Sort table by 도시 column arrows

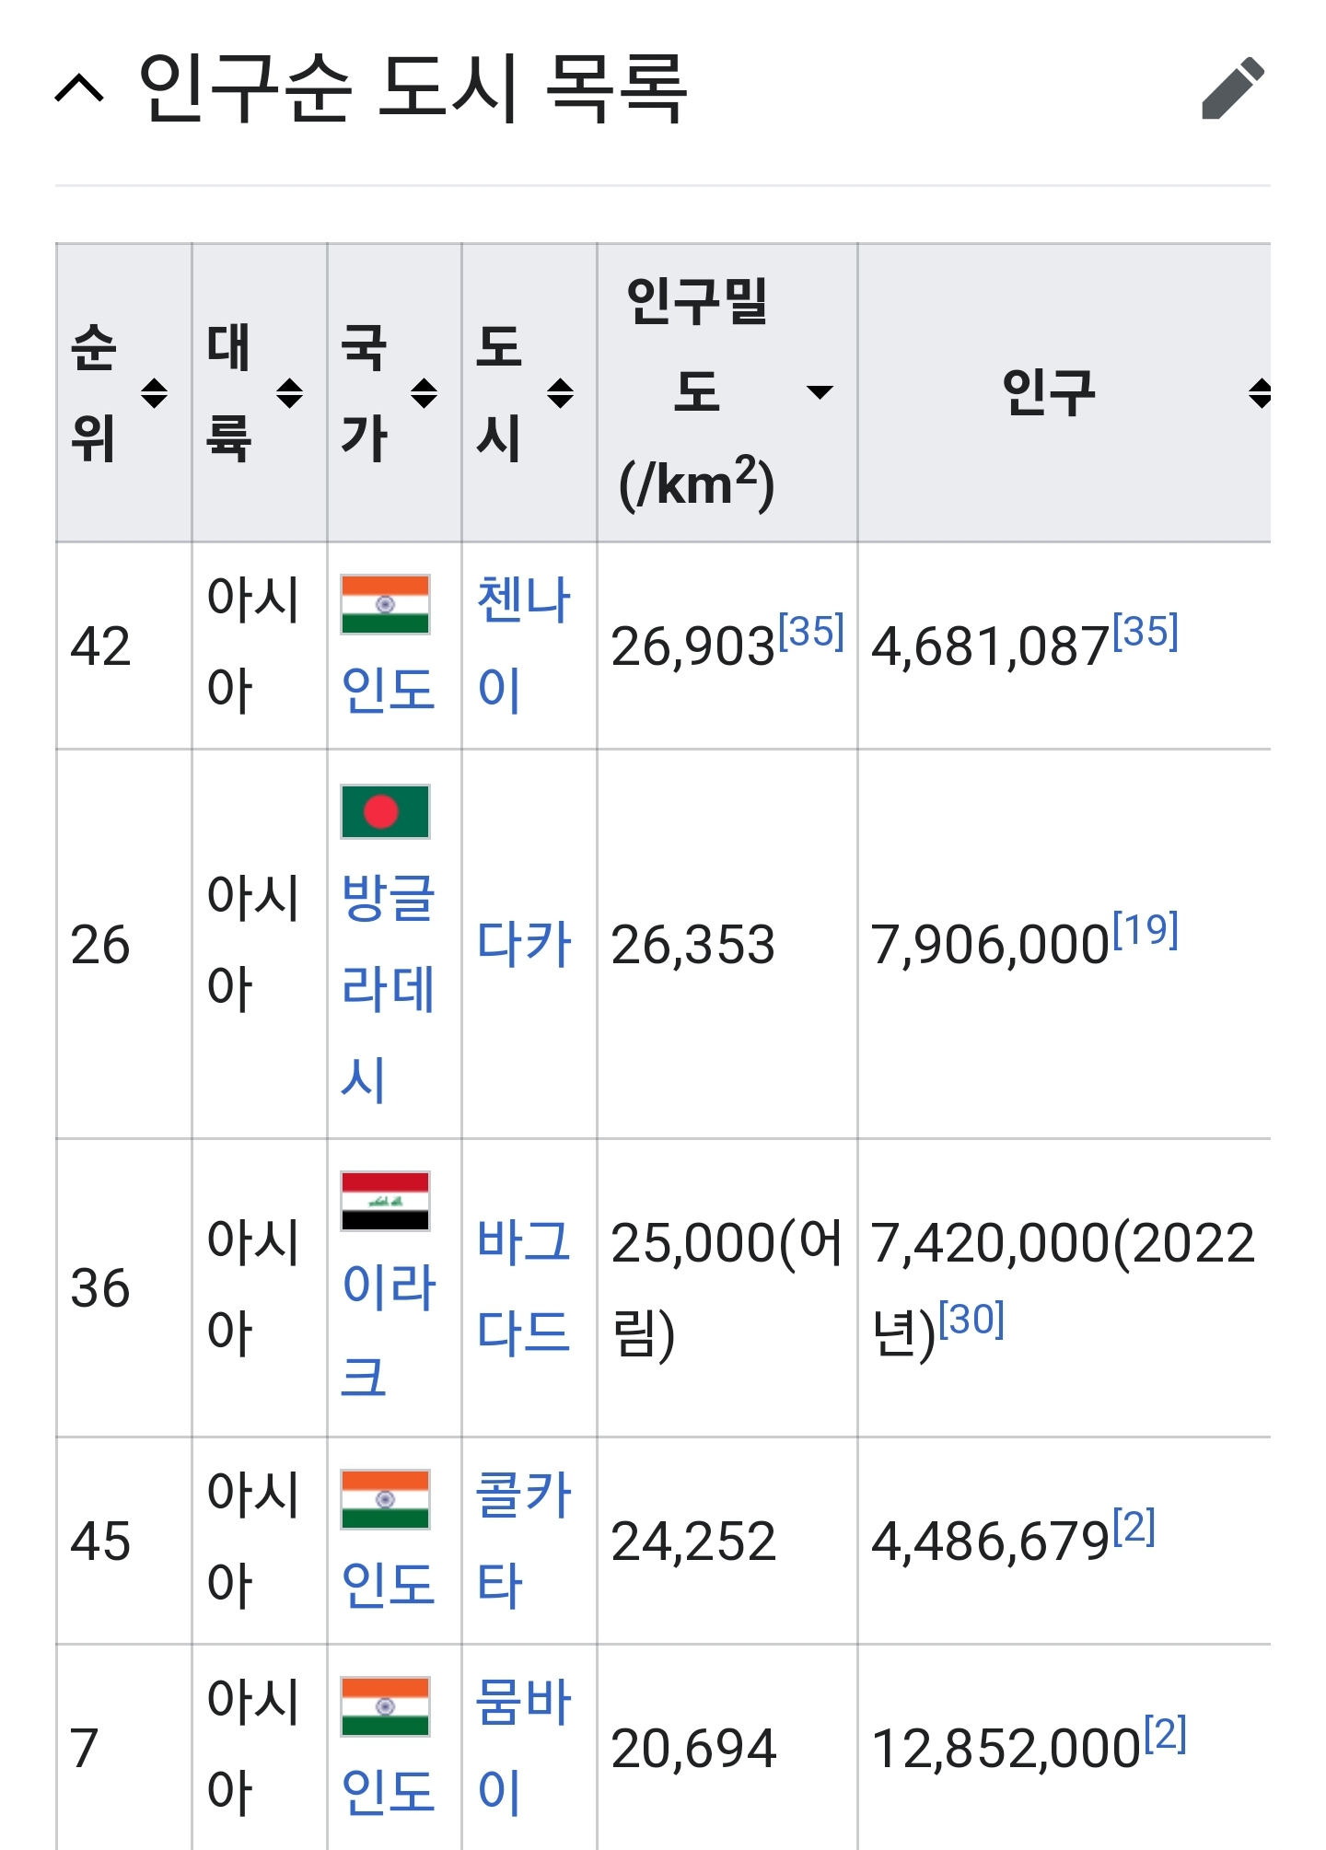tap(560, 393)
